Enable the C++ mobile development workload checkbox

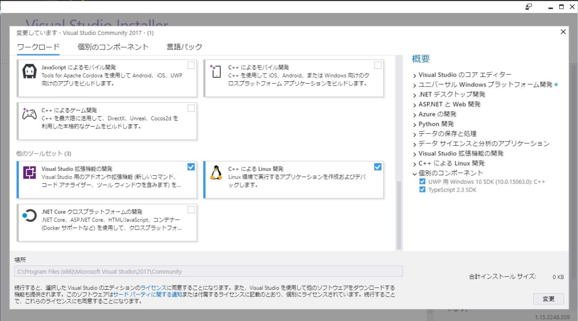tap(378, 65)
